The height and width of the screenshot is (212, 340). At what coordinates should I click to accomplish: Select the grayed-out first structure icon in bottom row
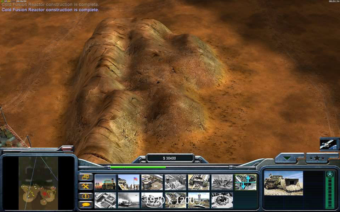106,200
